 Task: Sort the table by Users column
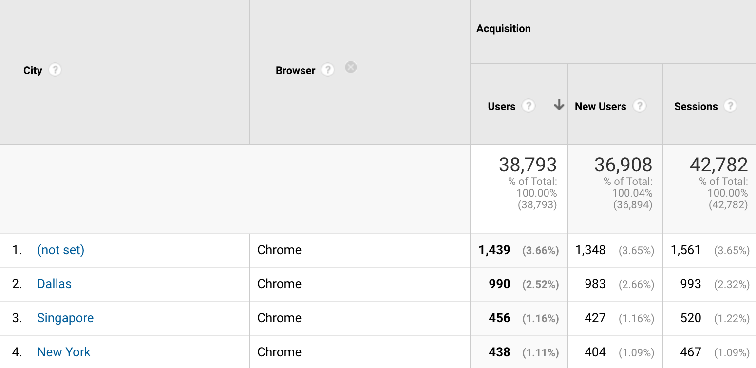coord(501,107)
